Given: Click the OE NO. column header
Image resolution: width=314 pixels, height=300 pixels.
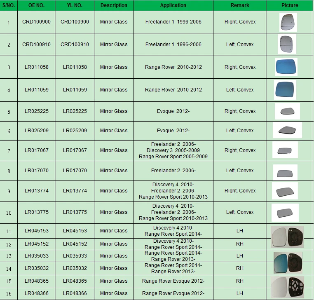Looking at the screenshot, I should point(37,5).
